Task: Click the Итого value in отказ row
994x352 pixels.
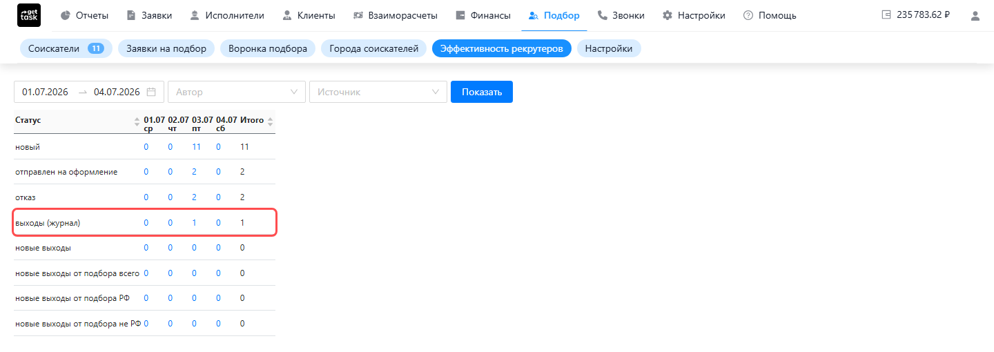Action: (x=242, y=197)
